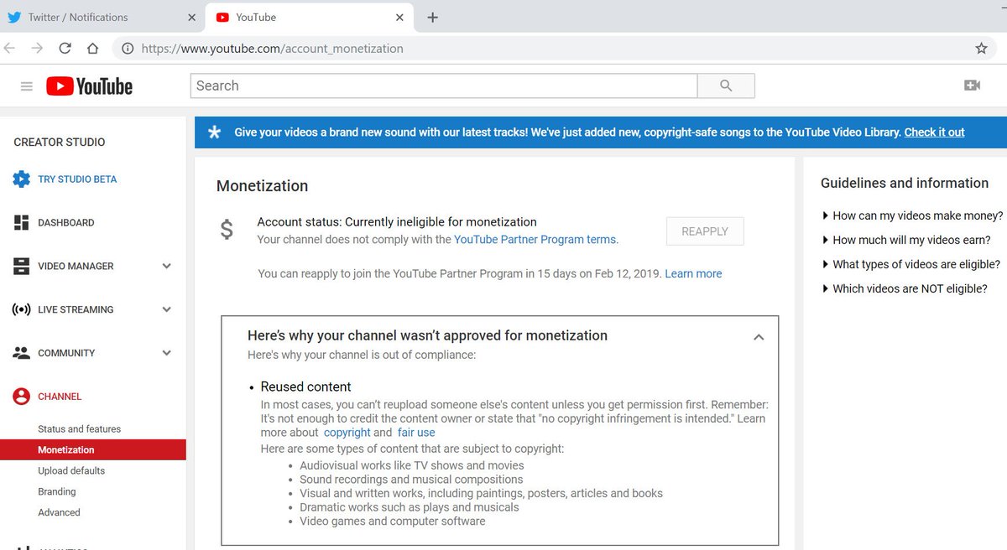Viewport: 1007px width, 550px height.
Task: Open the fair use link
Action: tap(416, 433)
